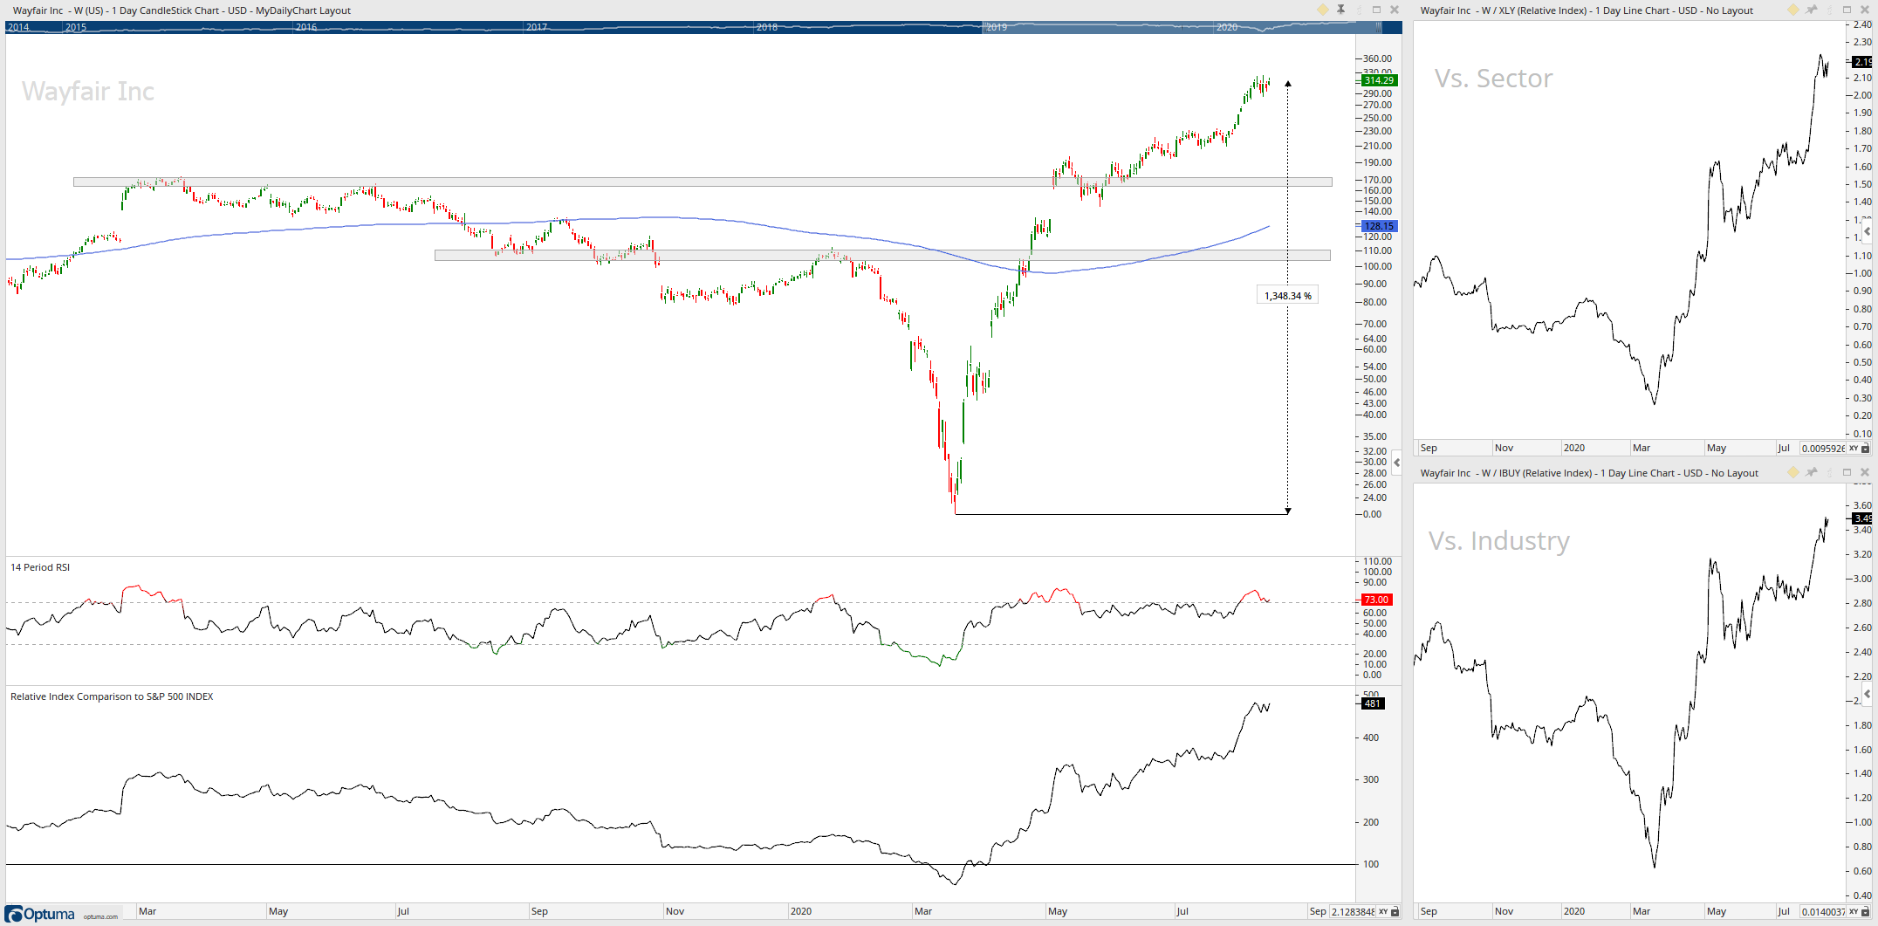
Task: Click the 0.0140037 scale value field below the Vs. Industry chart
Action: (1823, 911)
